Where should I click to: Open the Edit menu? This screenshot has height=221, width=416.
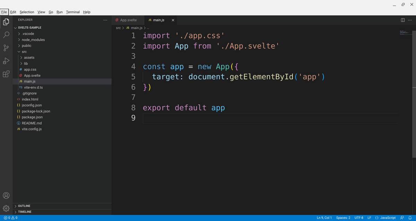[13, 12]
